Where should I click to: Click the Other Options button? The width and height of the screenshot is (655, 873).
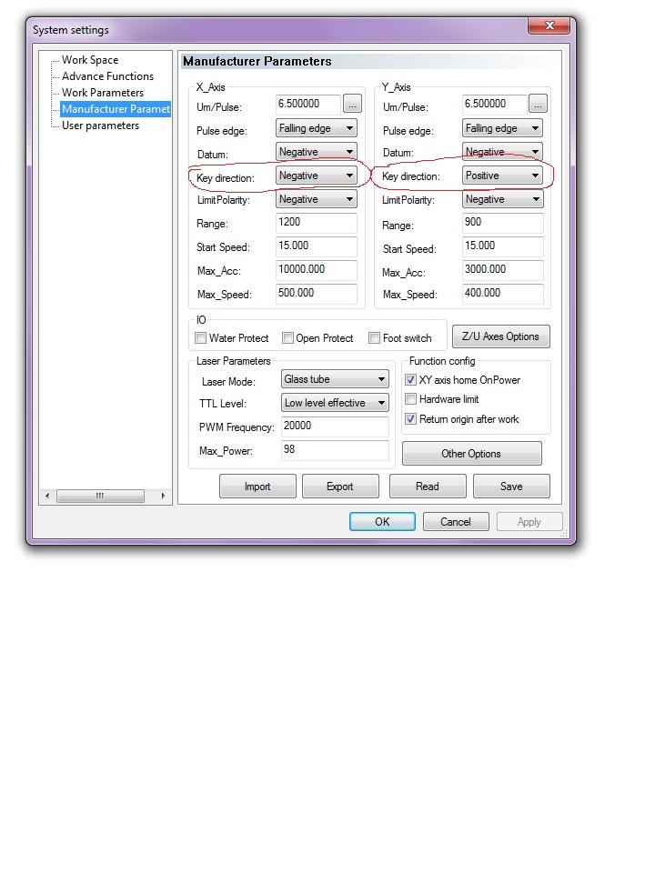pyautogui.click(x=471, y=454)
